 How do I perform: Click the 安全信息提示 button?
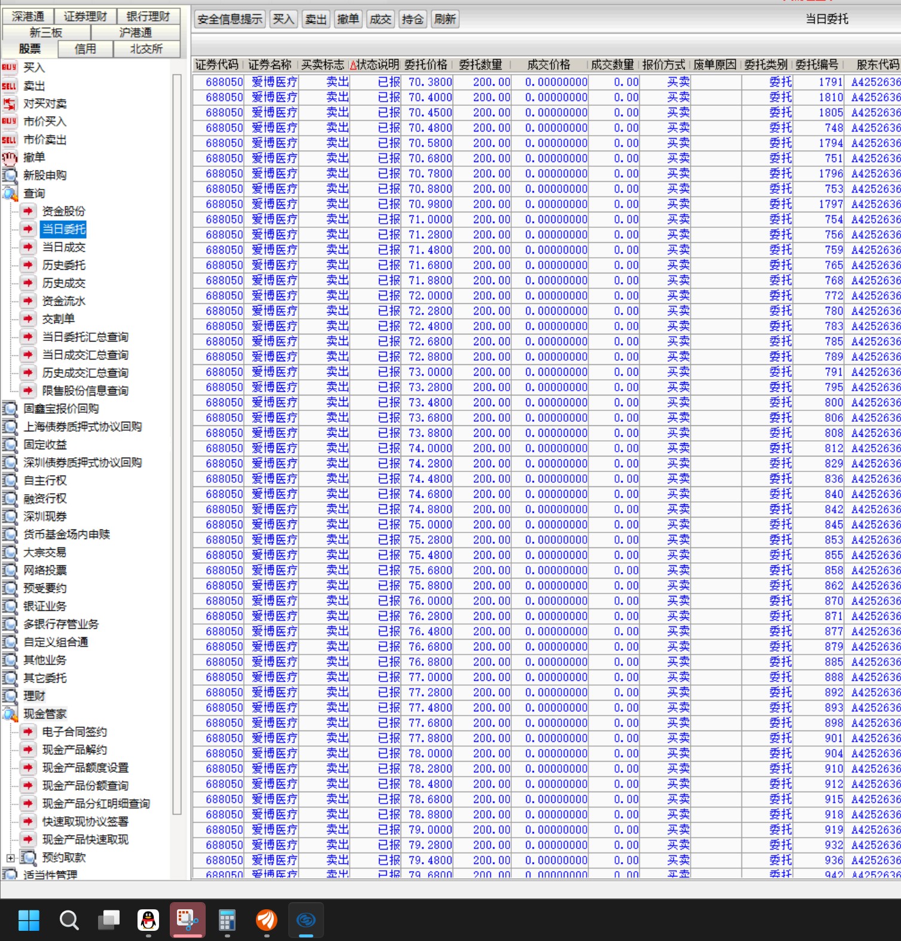pyautogui.click(x=230, y=19)
